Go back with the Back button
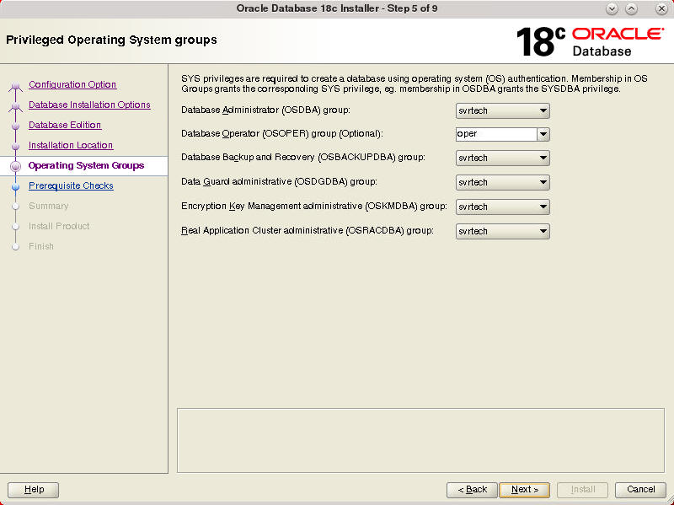Viewport: 674px width, 505px height. coord(472,490)
